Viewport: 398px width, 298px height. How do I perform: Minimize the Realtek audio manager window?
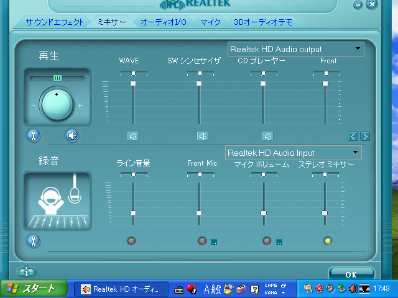(358, 4)
